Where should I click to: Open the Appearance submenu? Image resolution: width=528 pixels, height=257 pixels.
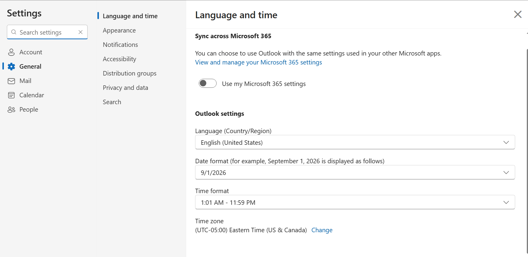click(x=119, y=30)
